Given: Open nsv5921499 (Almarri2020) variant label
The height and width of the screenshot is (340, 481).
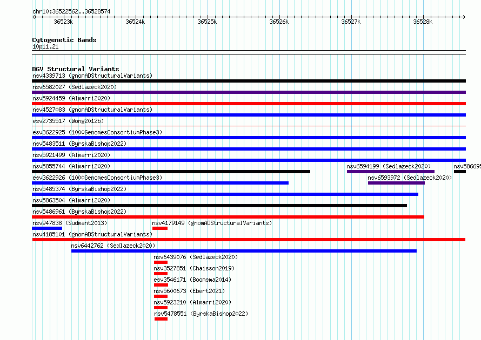Looking at the screenshot, I should (71, 155).
